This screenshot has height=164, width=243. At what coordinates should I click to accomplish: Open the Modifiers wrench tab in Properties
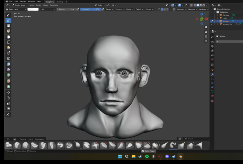(x=213, y=75)
